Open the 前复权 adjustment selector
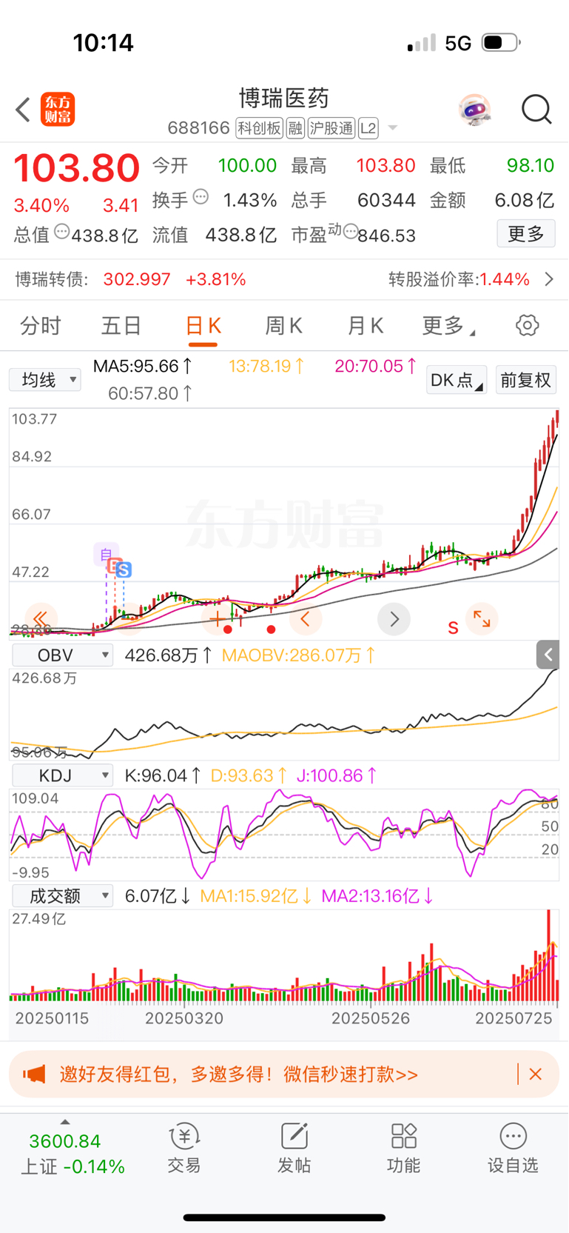The width and height of the screenshot is (569, 1233). 525,380
